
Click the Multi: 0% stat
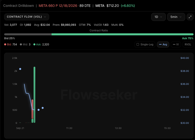click(x=117, y=25)
